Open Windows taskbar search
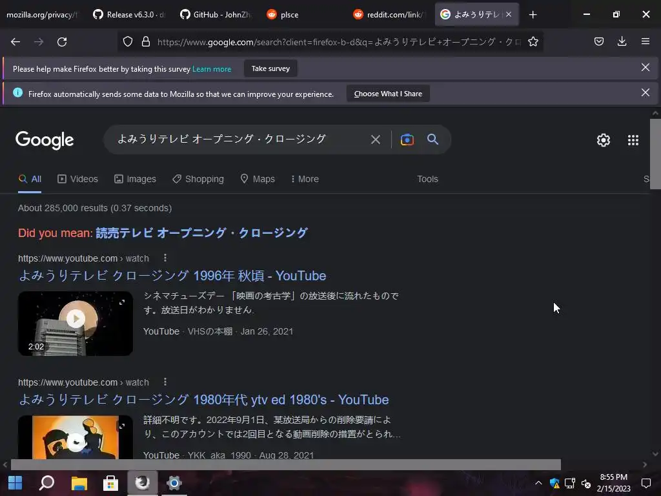The image size is (661, 496). point(46,482)
